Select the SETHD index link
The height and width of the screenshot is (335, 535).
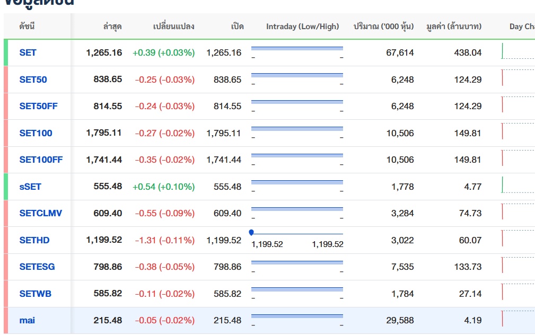pos(34,240)
